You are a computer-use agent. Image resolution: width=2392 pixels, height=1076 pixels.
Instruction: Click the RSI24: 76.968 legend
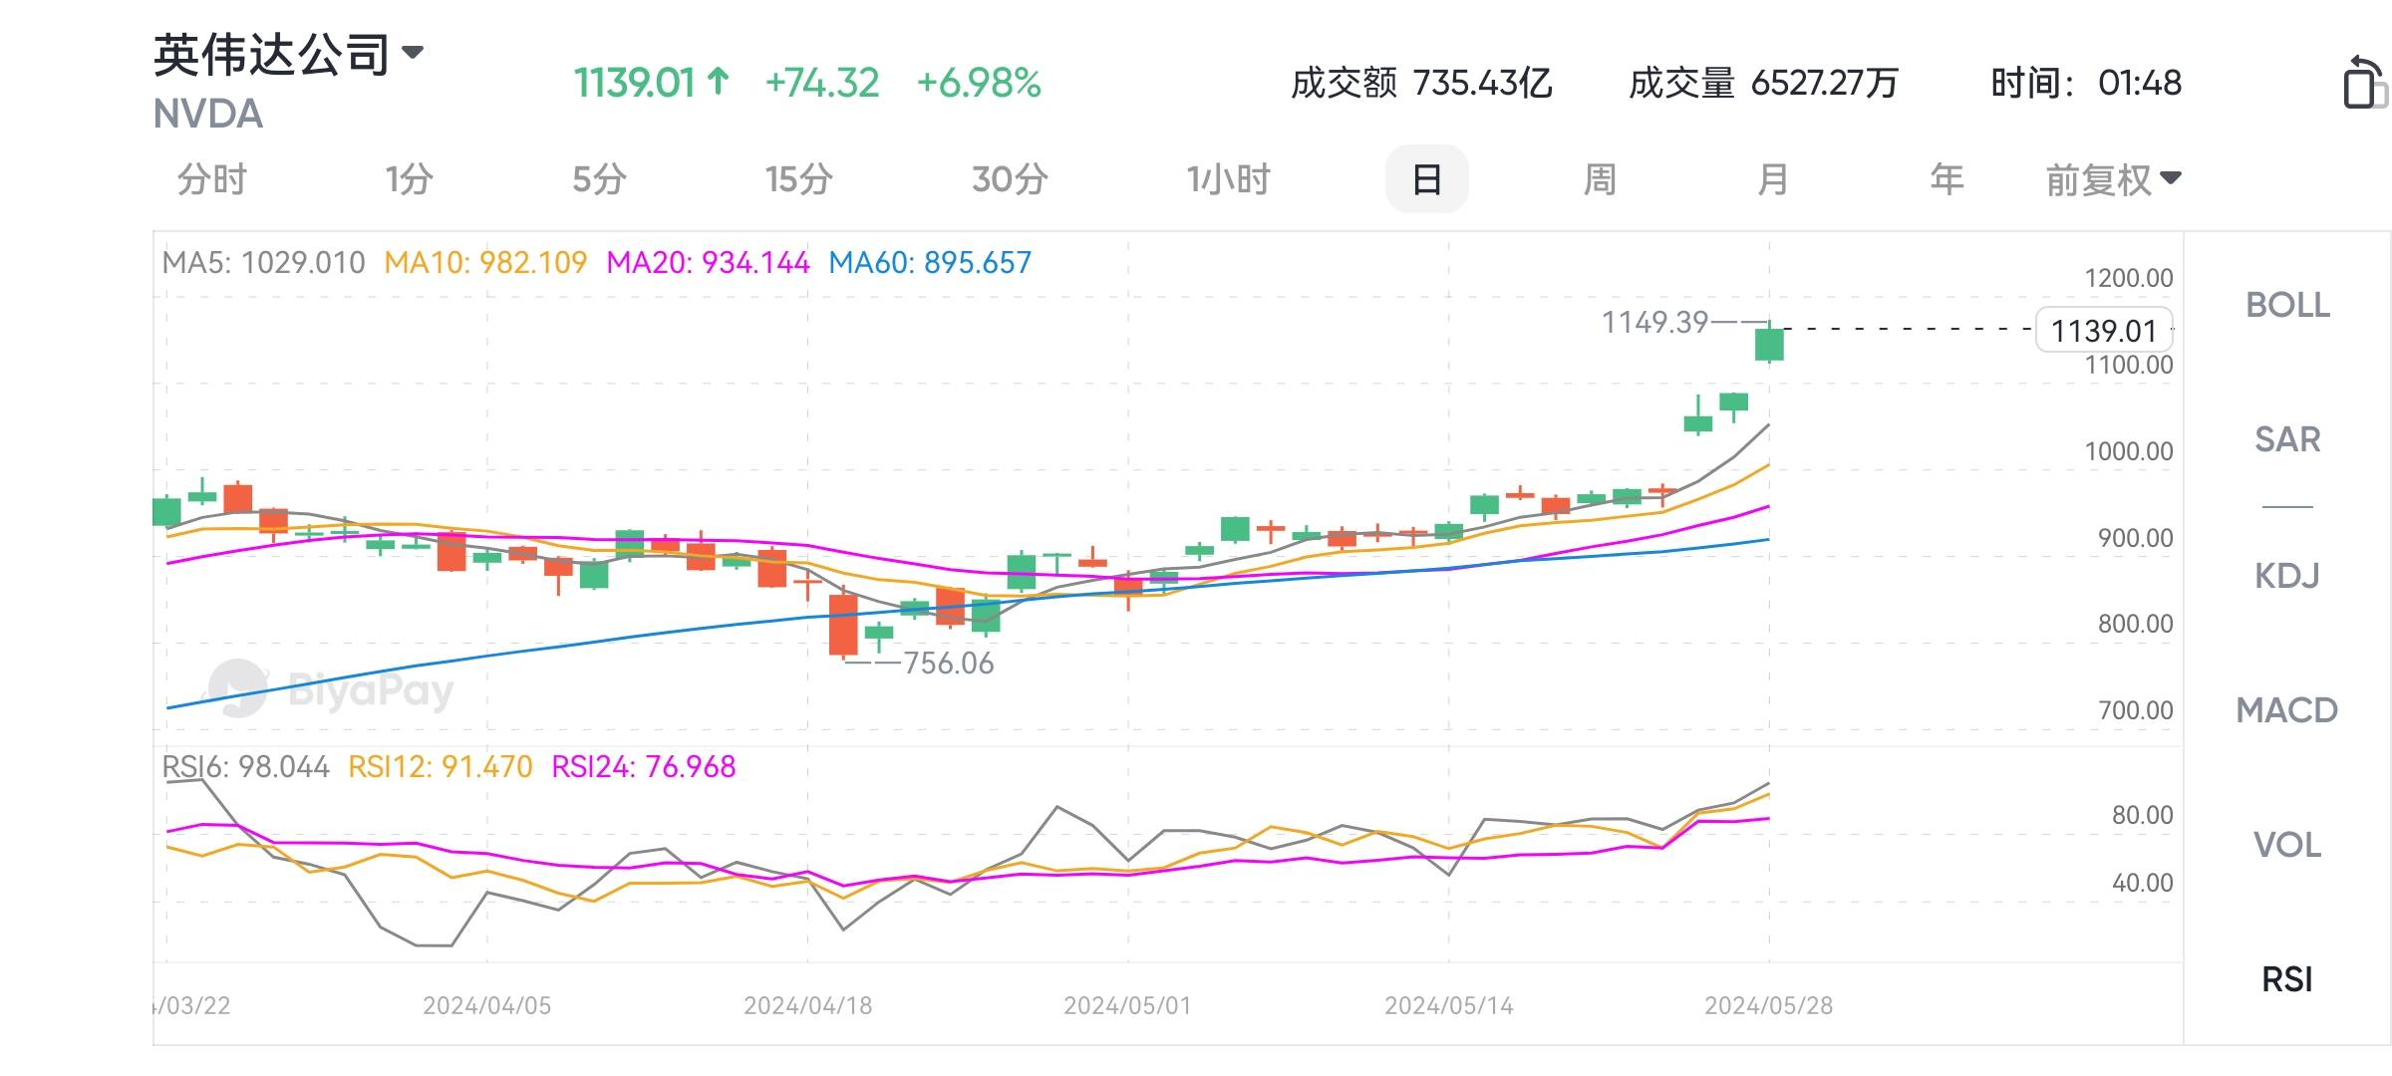pos(644,767)
